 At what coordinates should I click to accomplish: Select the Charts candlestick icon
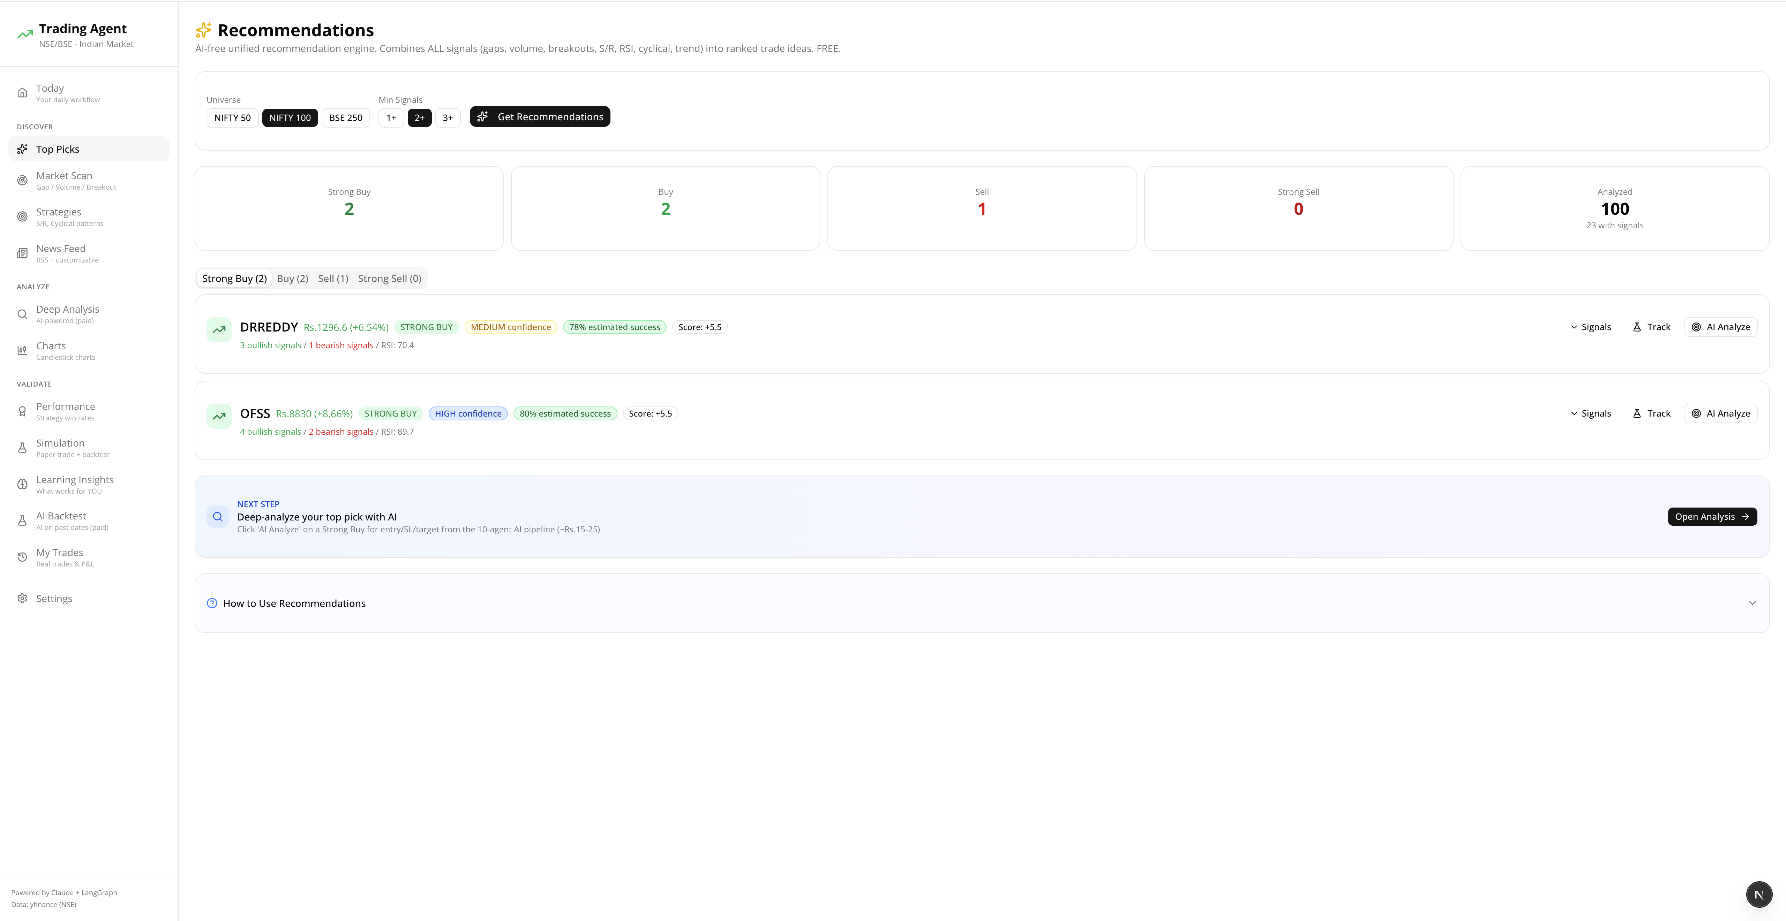tap(23, 350)
